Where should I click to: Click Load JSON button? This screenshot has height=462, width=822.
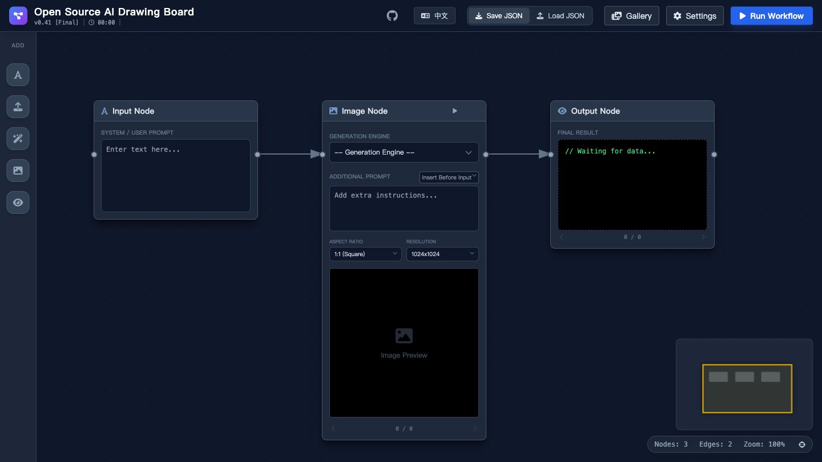pos(560,16)
